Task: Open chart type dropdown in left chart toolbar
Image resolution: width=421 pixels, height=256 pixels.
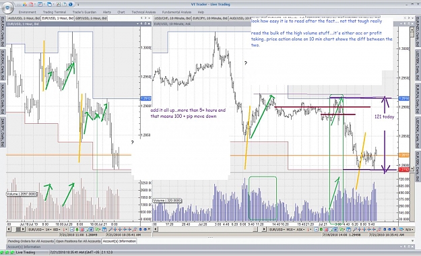Action: tap(65, 230)
